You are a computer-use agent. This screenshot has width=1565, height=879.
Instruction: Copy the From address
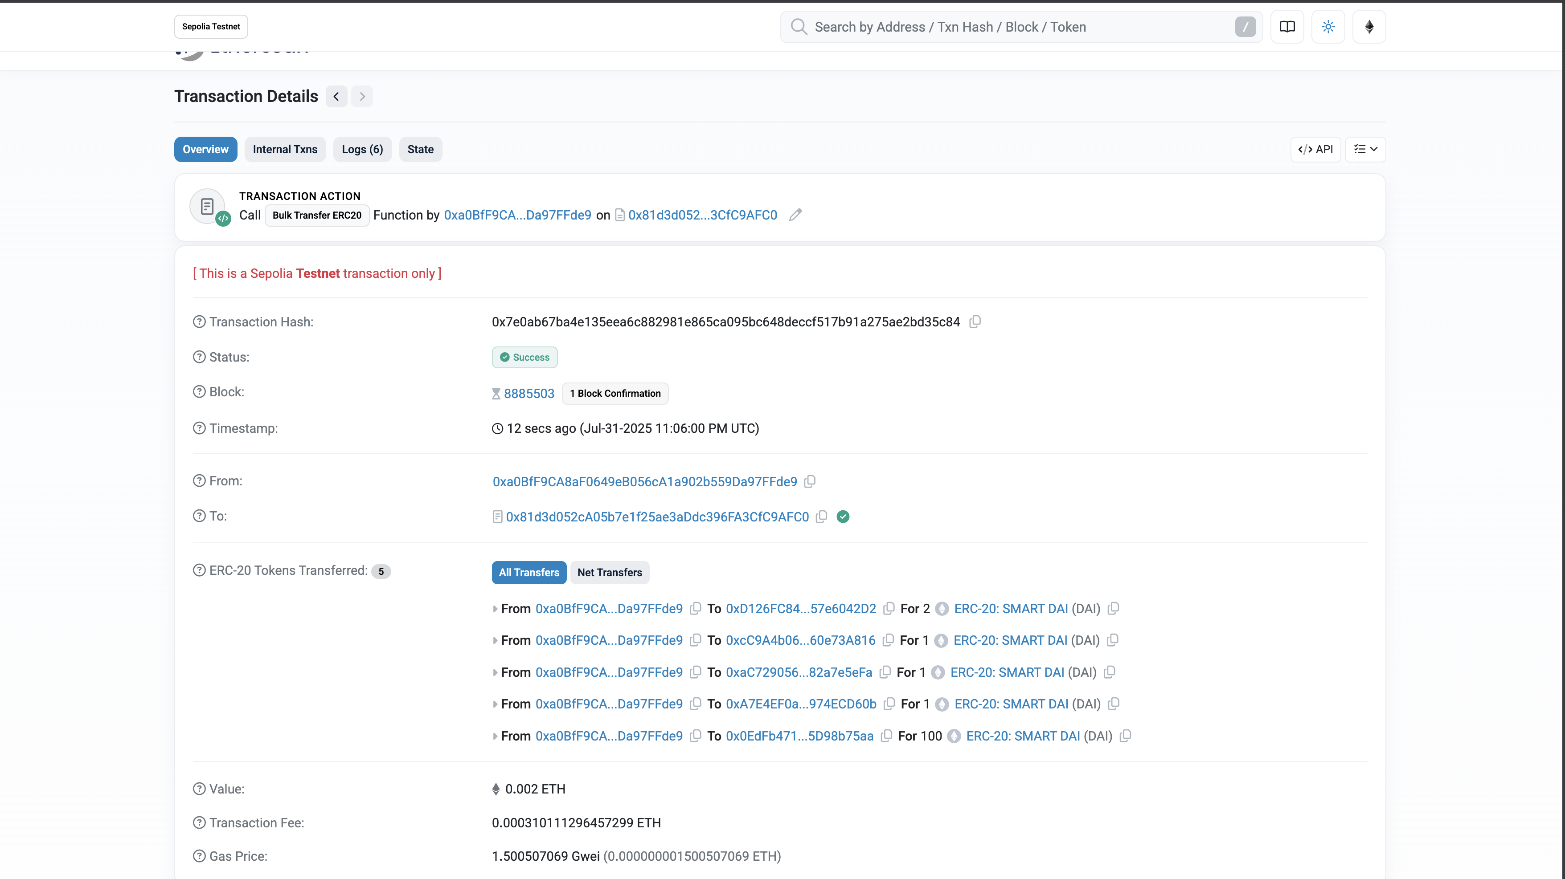coord(810,481)
